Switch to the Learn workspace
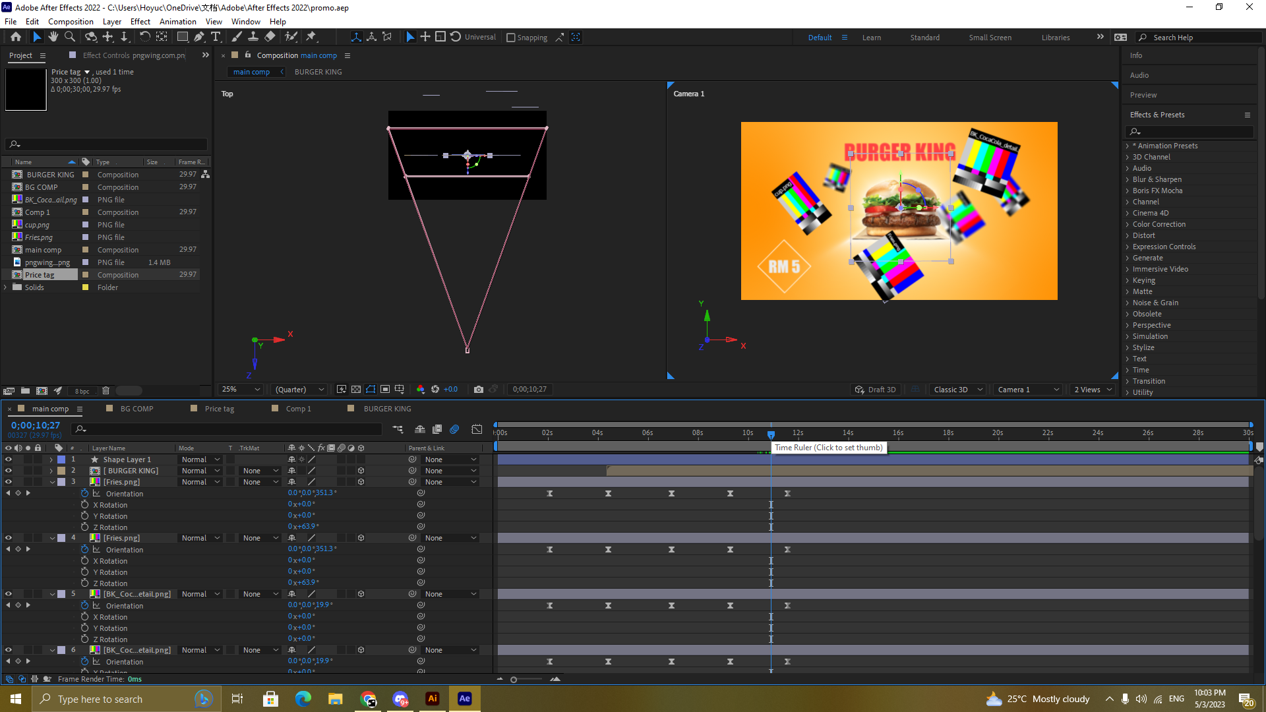Viewport: 1266px width, 712px height. pos(871,38)
